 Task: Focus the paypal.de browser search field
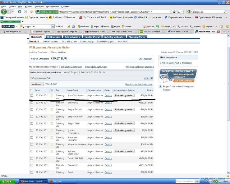pyautogui.click(x=208, y=12)
